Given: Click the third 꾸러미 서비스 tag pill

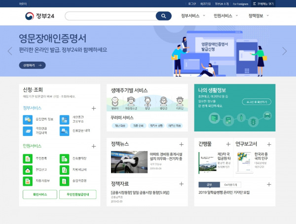Looking at the screenshot, I should [x=156, y=126].
